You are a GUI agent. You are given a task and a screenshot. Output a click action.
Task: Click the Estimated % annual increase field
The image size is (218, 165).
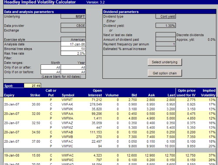pos(166,49)
